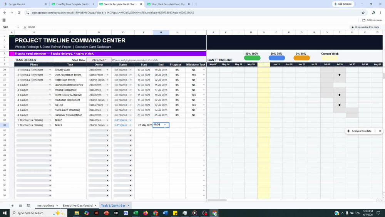Click the Production Deployment task cell
The image size is (385, 217).
click(x=70, y=100)
